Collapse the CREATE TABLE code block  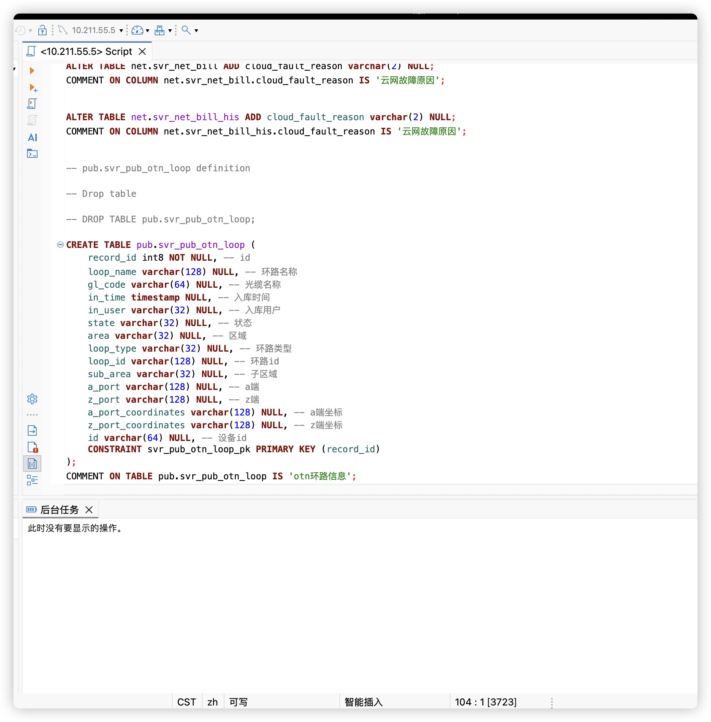[x=60, y=245]
